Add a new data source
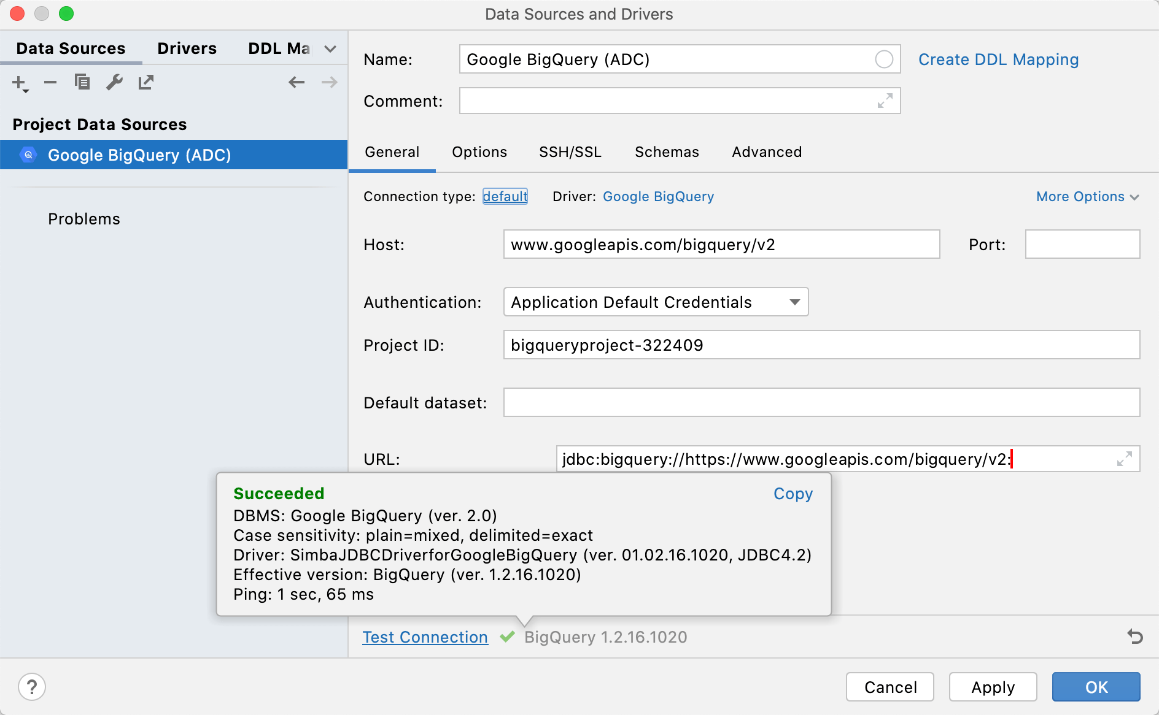The height and width of the screenshot is (715, 1159). tap(18, 82)
